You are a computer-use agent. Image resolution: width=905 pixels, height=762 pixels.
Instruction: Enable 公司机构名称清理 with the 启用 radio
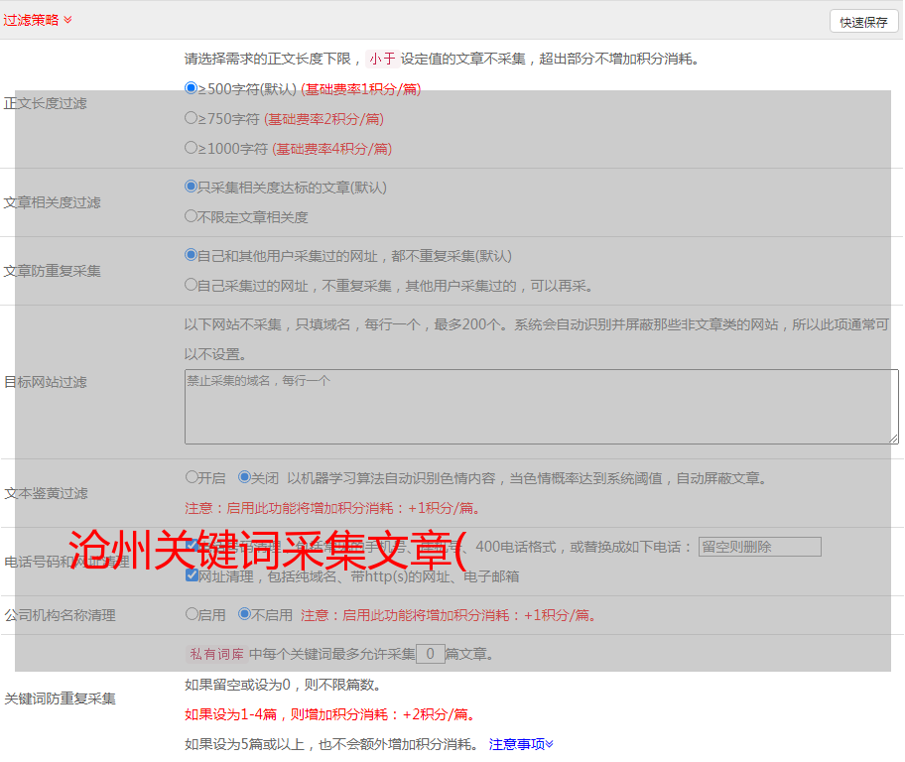(192, 614)
